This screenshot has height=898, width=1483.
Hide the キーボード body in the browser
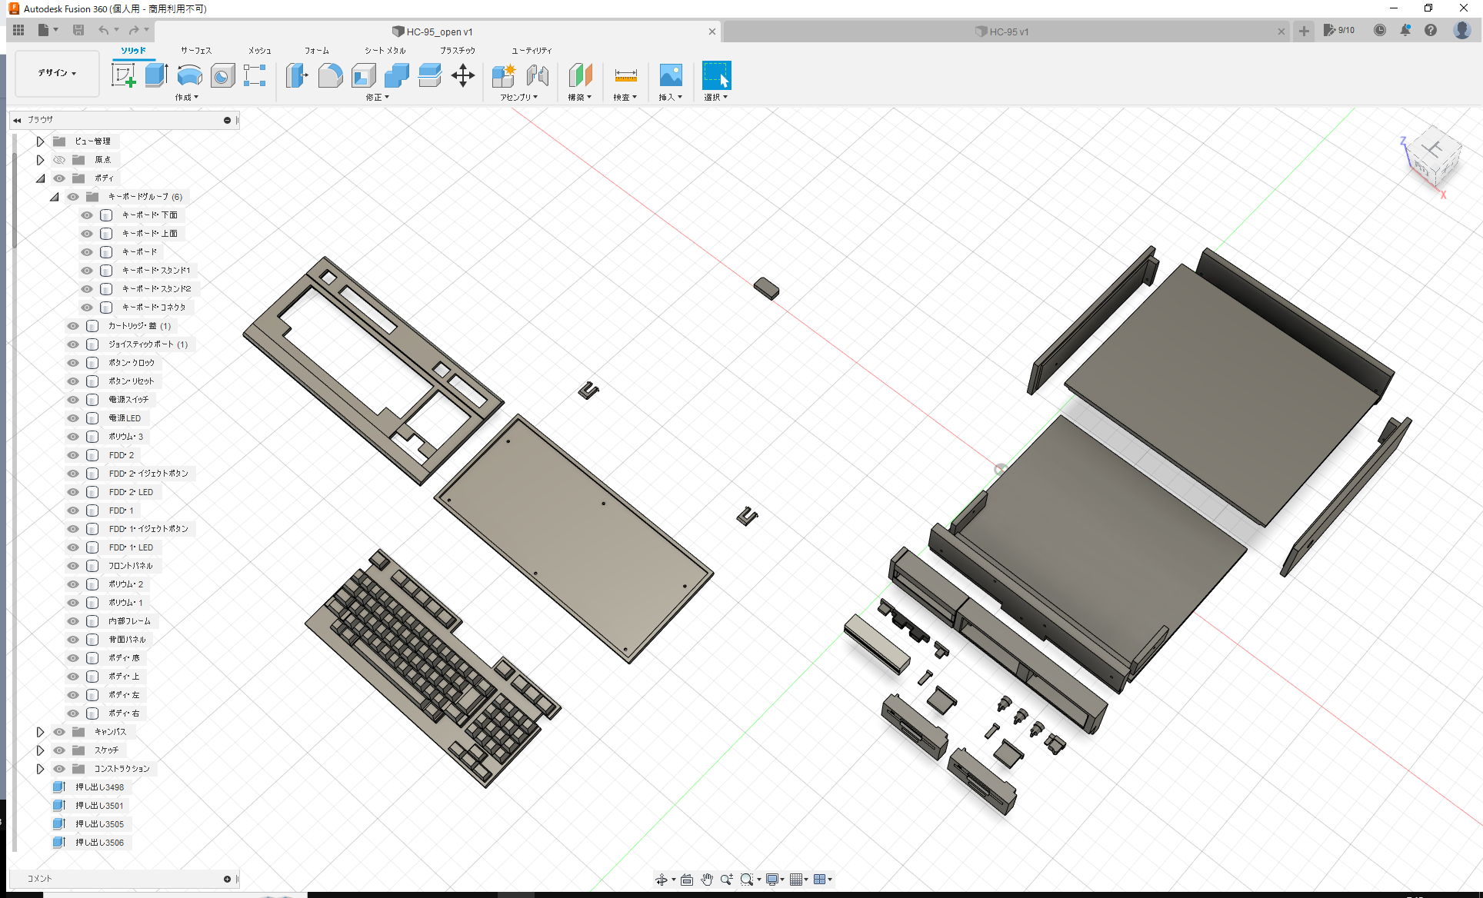[87, 251]
